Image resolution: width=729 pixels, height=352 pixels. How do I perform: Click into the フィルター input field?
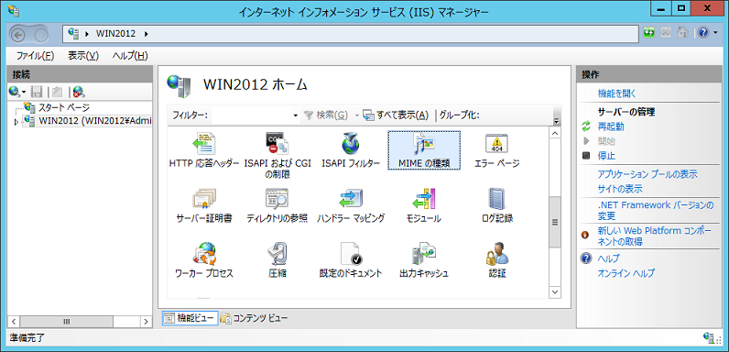click(x=252, y=115)
